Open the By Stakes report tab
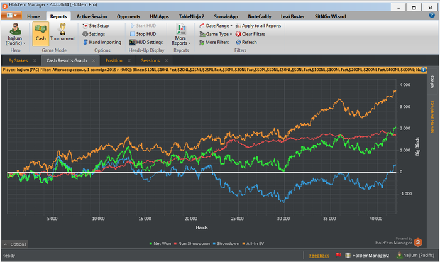 pos(19,60)
